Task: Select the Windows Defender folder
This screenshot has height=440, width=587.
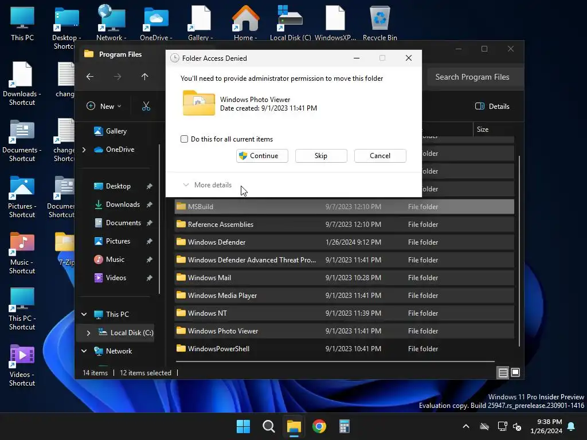Action: [x=344, y=242]
